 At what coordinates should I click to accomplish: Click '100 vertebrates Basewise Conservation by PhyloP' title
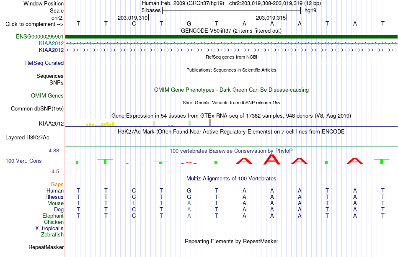[x=231, y=151]
